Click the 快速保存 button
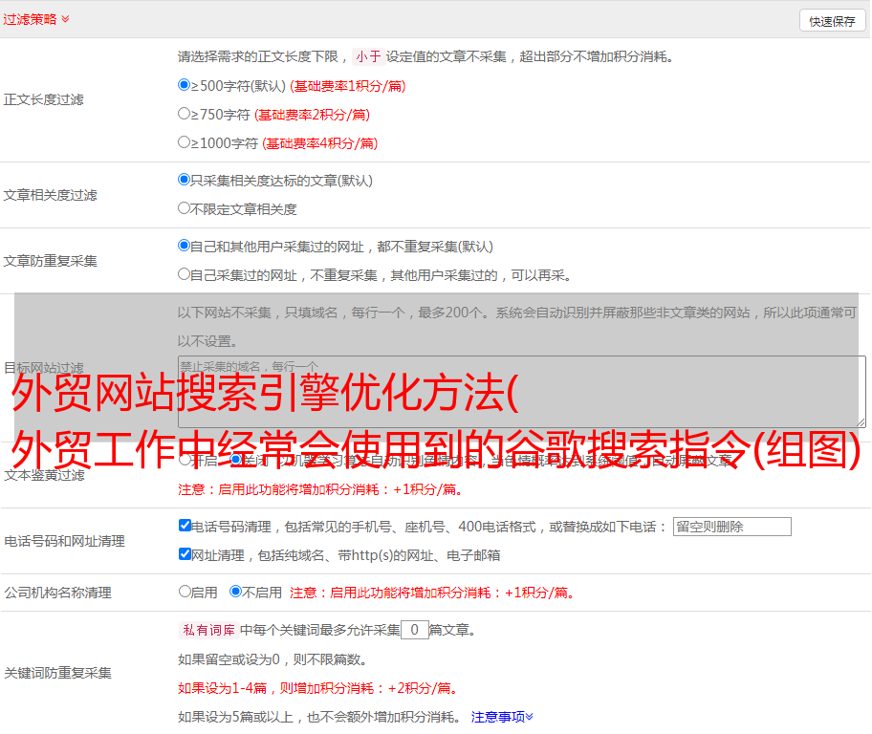 832,21
